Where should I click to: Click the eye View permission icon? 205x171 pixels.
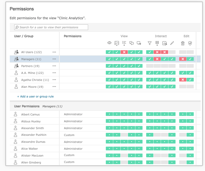109,43
